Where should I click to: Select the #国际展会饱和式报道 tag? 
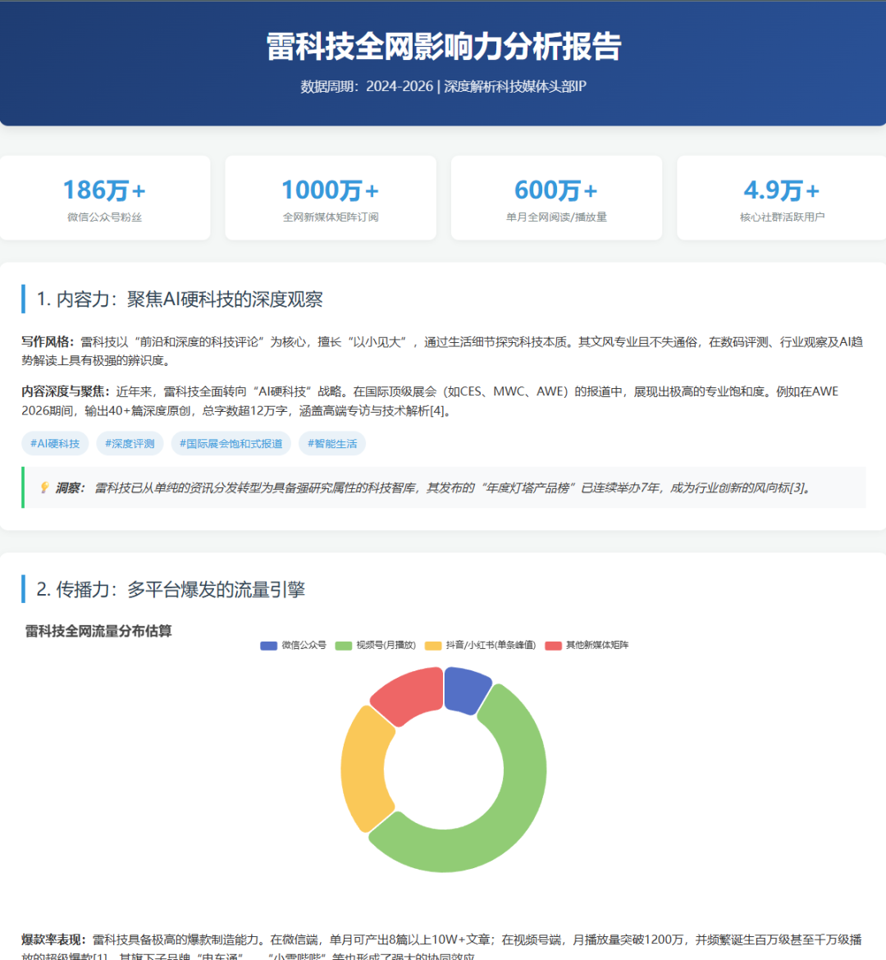pyautogui.click(x=231, y=443)
